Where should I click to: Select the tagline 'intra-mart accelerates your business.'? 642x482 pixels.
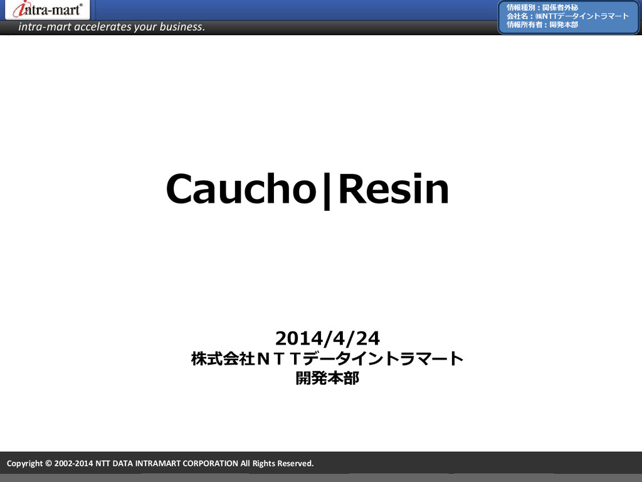click(112, 26)
